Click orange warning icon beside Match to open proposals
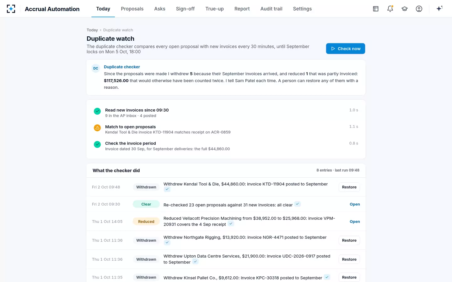 pyautogui.click(x=97, y=128)
